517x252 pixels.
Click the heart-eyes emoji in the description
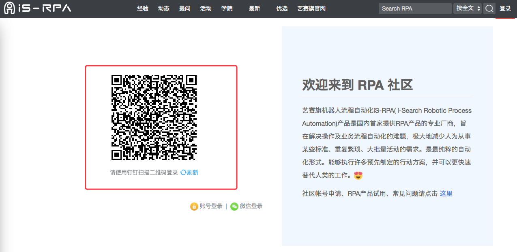pyautogui.click(x=358, y=176)
